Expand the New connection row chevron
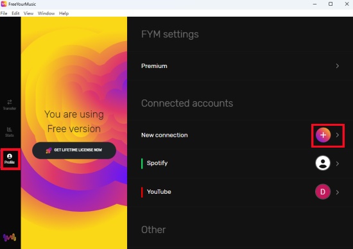 point(337,135)
